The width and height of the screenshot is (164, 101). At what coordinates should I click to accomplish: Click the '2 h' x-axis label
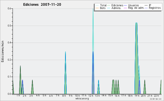(25, 96)
